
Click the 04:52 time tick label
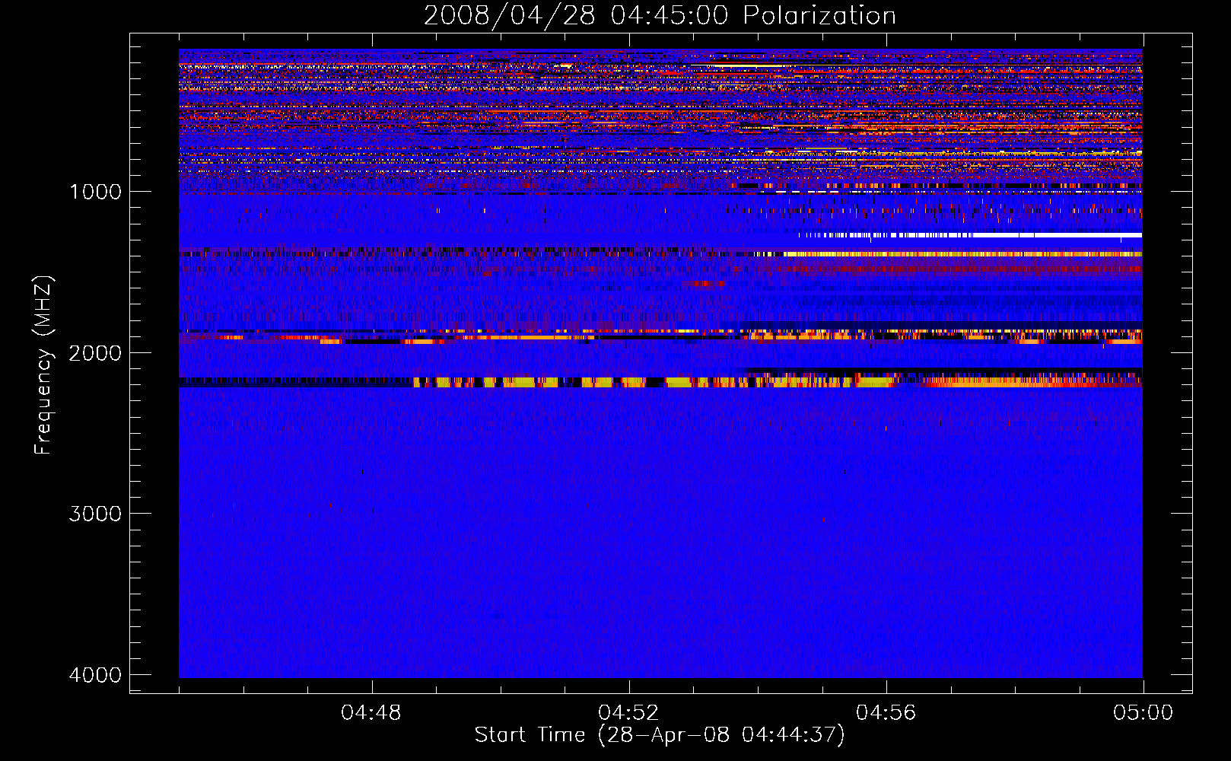(x=628, y=713)
